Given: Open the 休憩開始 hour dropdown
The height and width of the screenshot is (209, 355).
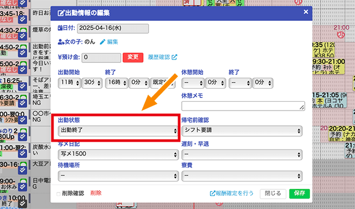Looking at the screenshot, I should [193, 83].
